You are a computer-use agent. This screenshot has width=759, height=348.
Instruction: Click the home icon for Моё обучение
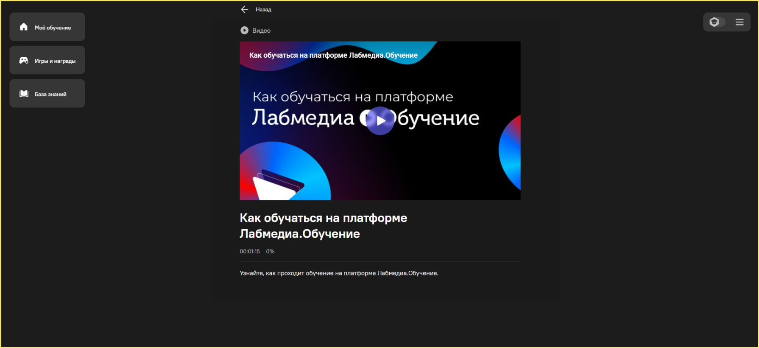24,27
